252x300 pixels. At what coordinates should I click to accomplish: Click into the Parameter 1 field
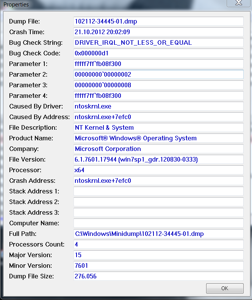click(x=158, y=64)
